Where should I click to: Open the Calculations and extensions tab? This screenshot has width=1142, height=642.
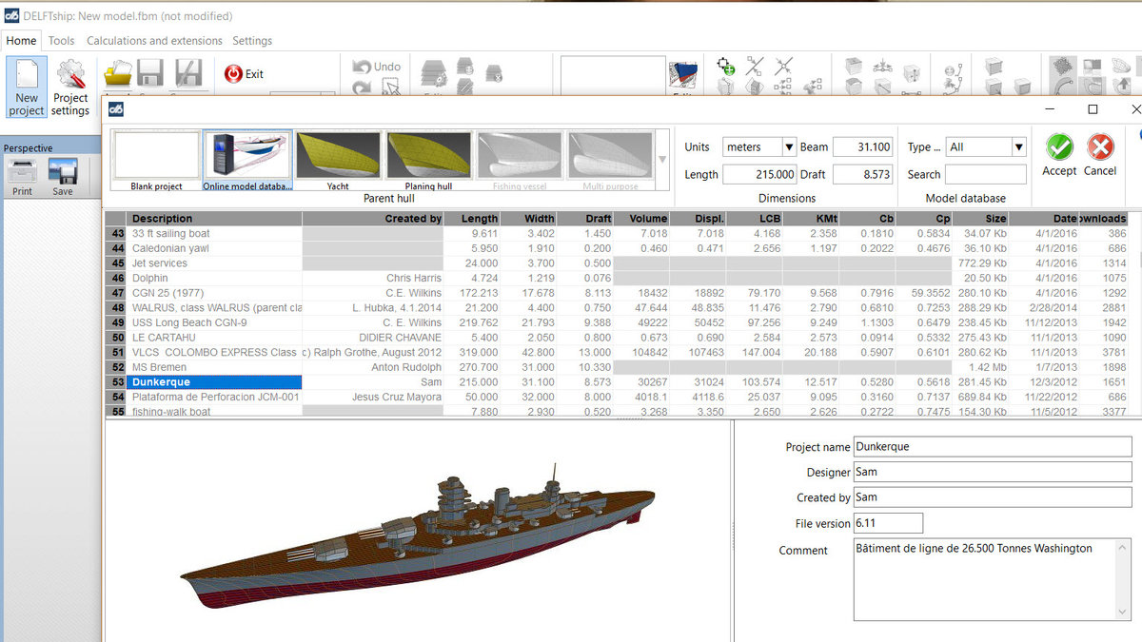tap(154, 41)
